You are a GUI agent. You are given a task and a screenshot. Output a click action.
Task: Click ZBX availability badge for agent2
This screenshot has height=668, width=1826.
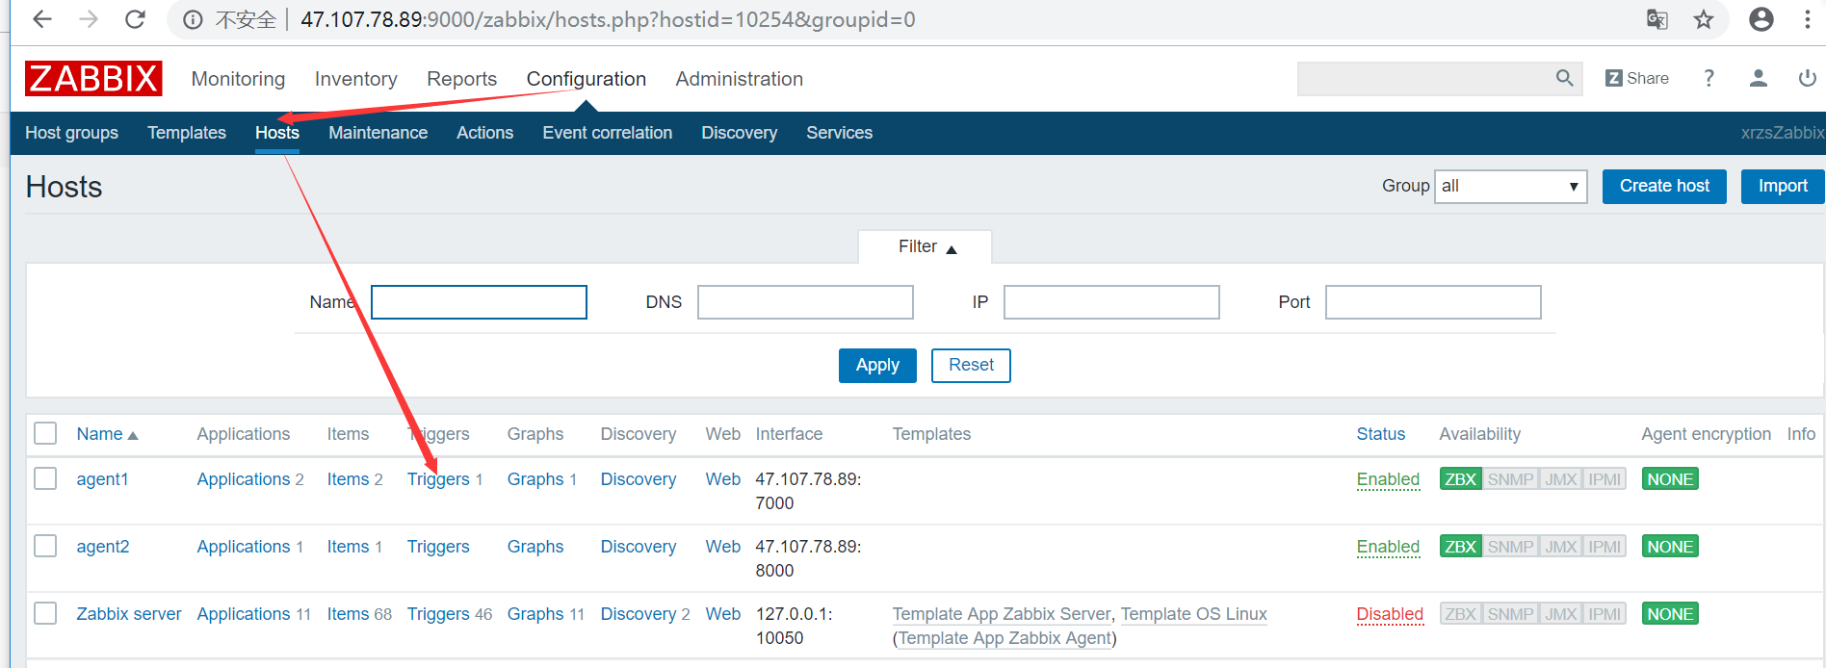coord(1460,547)
